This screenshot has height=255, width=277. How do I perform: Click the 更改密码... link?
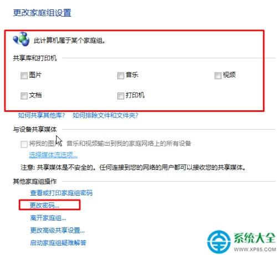click(x=44, y=205)
